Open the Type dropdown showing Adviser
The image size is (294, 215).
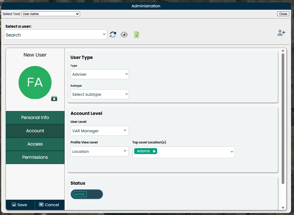(x=99, y=74)
